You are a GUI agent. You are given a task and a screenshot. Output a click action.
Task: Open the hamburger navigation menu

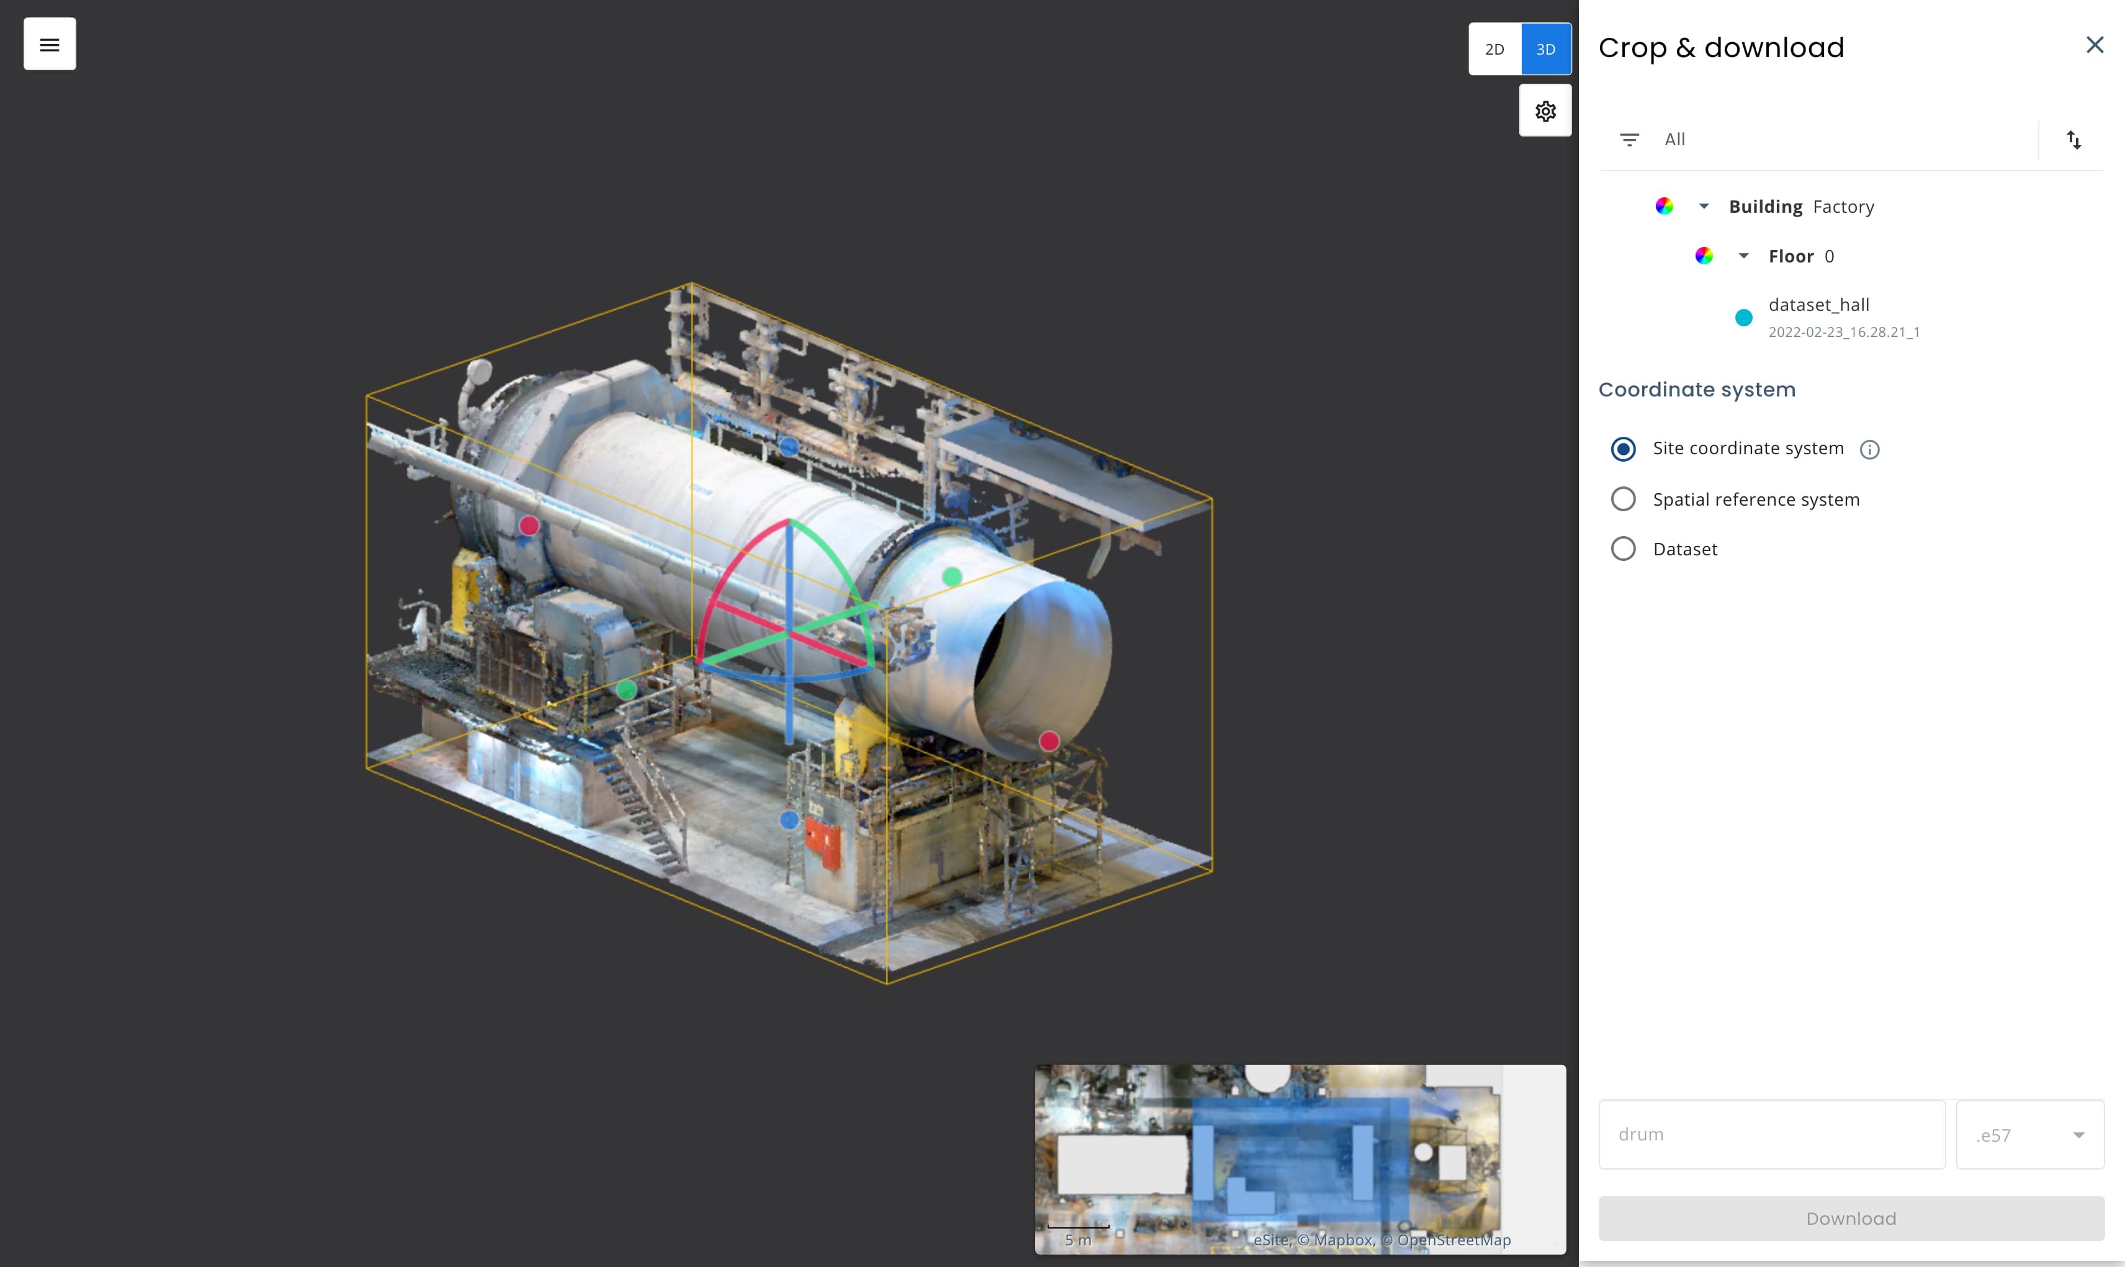coord(48,43)
